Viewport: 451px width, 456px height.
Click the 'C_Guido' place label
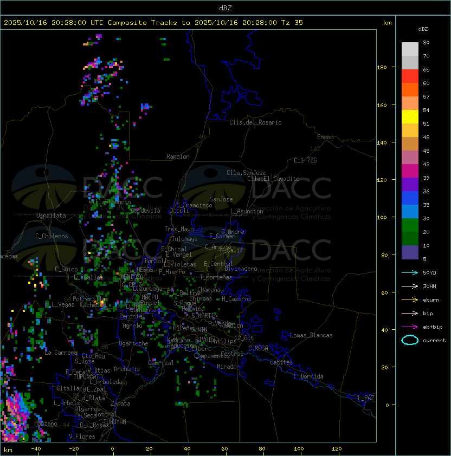pos(66,269)
